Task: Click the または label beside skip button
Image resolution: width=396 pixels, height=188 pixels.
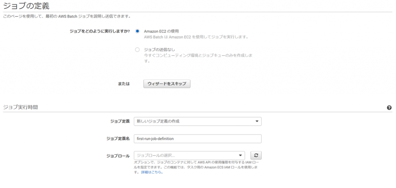Action: pyautogui.click(x=124, y=84)
